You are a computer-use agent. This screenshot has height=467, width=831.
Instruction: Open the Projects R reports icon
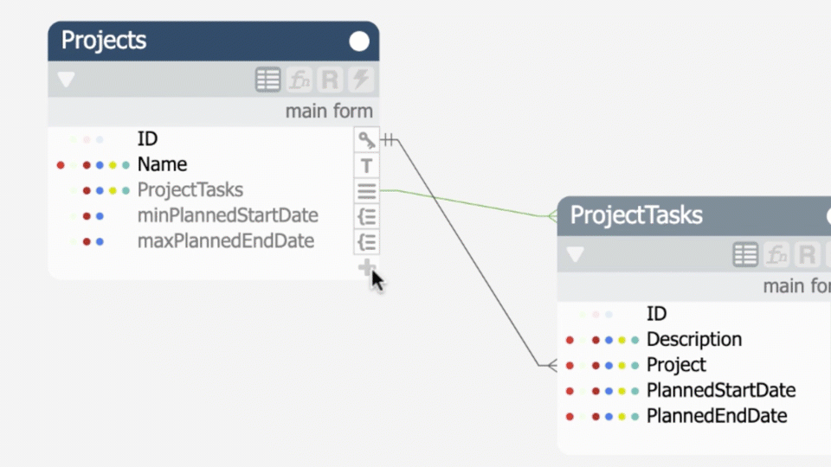point(329,80)
